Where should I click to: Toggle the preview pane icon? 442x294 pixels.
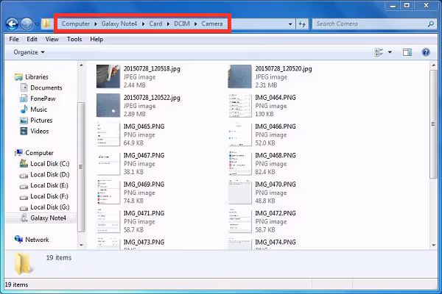[407, 52]
